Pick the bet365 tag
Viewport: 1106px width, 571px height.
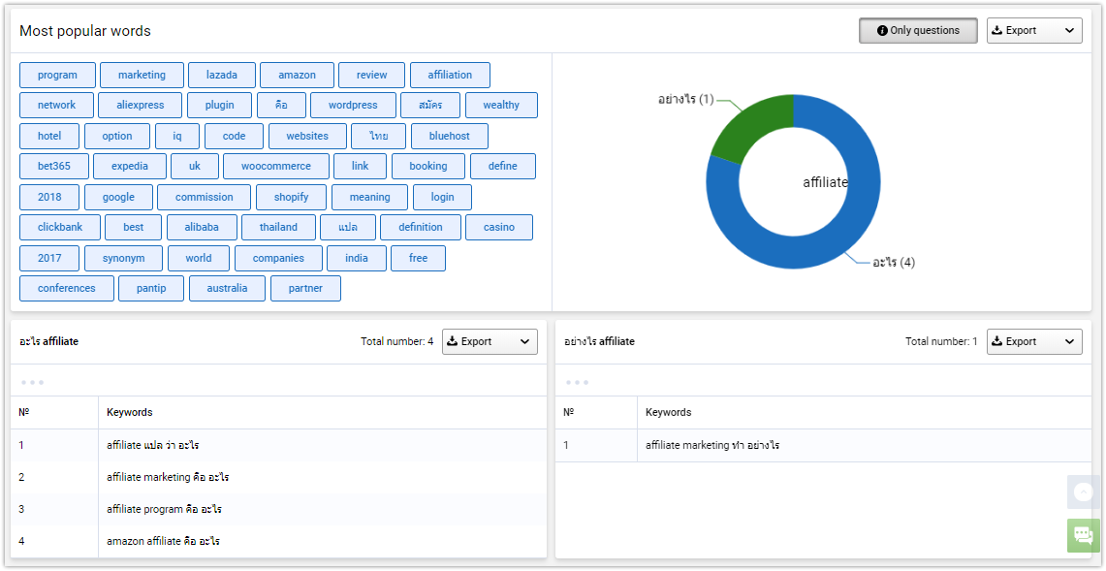pyautogui.click(x=54, y=167)
